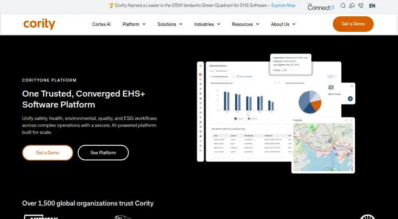Open the Connect event logo link

[321, 7]
